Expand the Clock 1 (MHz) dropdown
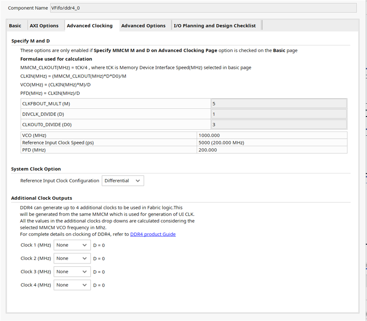This screenshot has height=321, width=367. tap(72, 245)
